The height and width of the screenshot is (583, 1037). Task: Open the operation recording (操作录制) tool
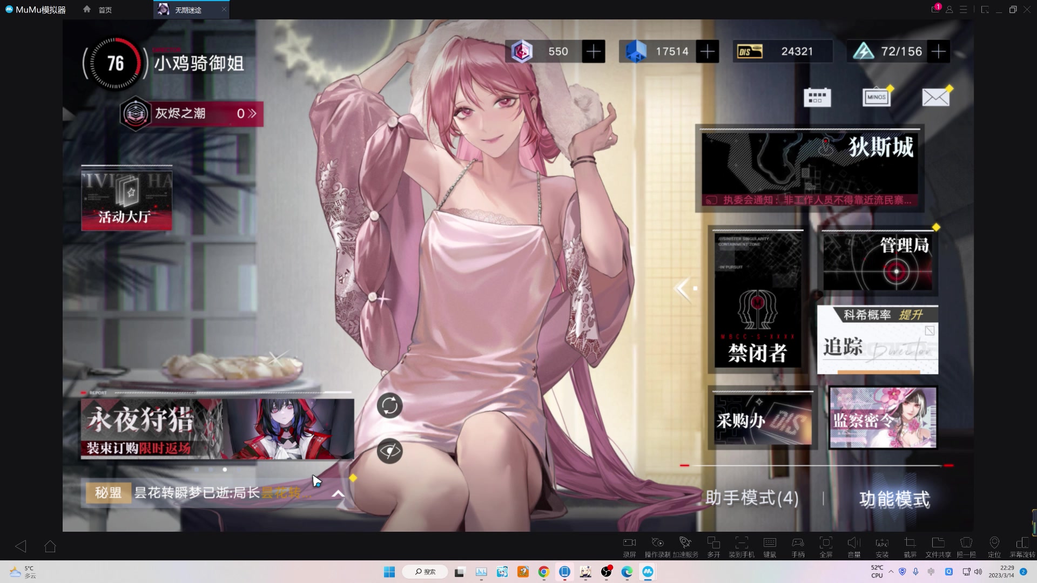(x=657, y=546)
